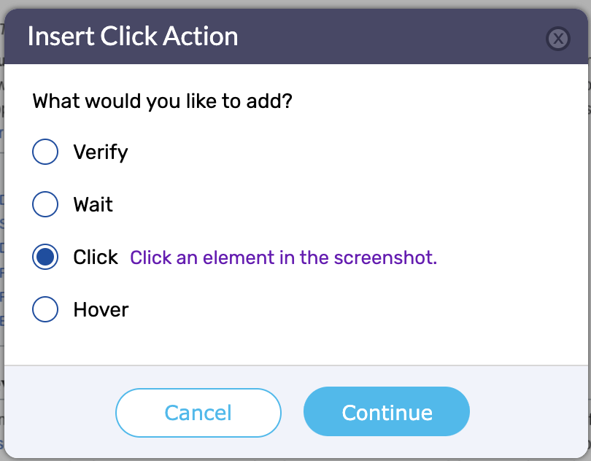
Task: Click the What would you like question
Action: click(163, 101)
